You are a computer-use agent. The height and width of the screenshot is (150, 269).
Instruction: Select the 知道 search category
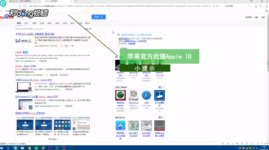pyautogui.click(x=42, y=23)
